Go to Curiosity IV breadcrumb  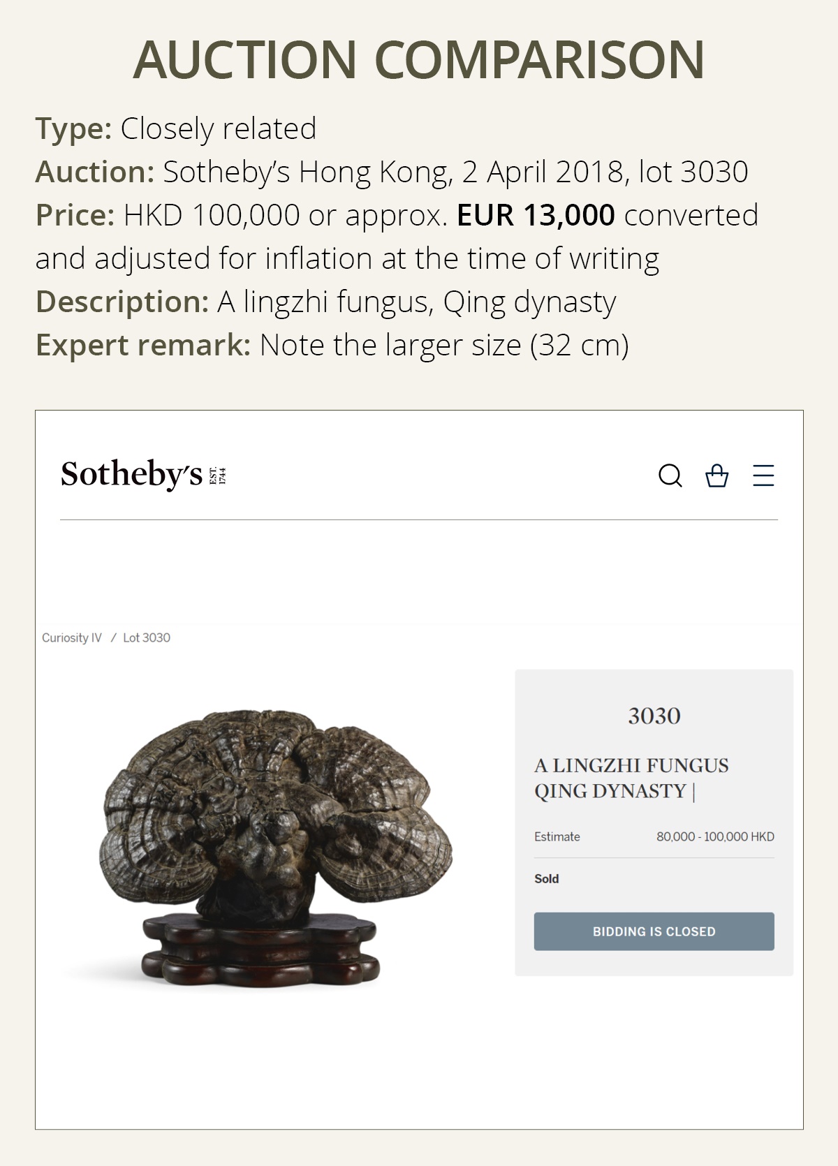(x=71, y=637)
